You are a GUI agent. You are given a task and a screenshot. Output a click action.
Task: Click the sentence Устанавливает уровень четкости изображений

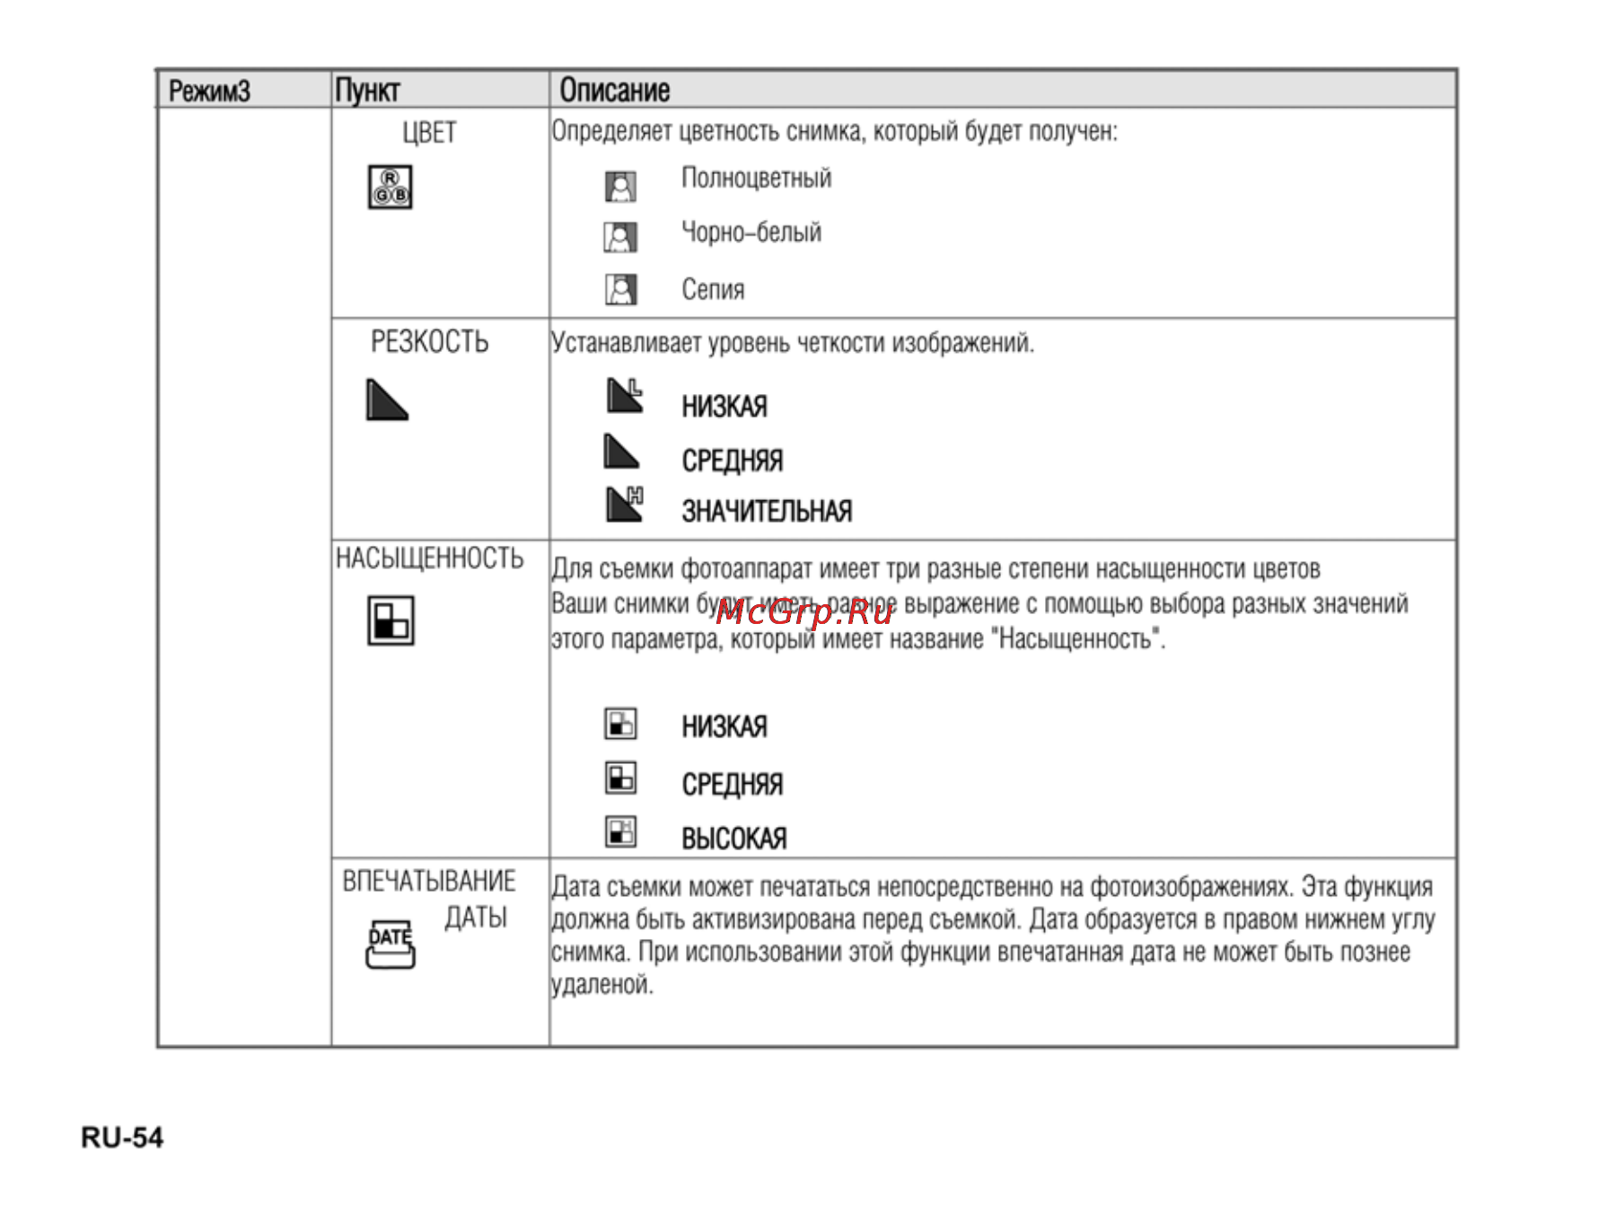pos(793,343)
